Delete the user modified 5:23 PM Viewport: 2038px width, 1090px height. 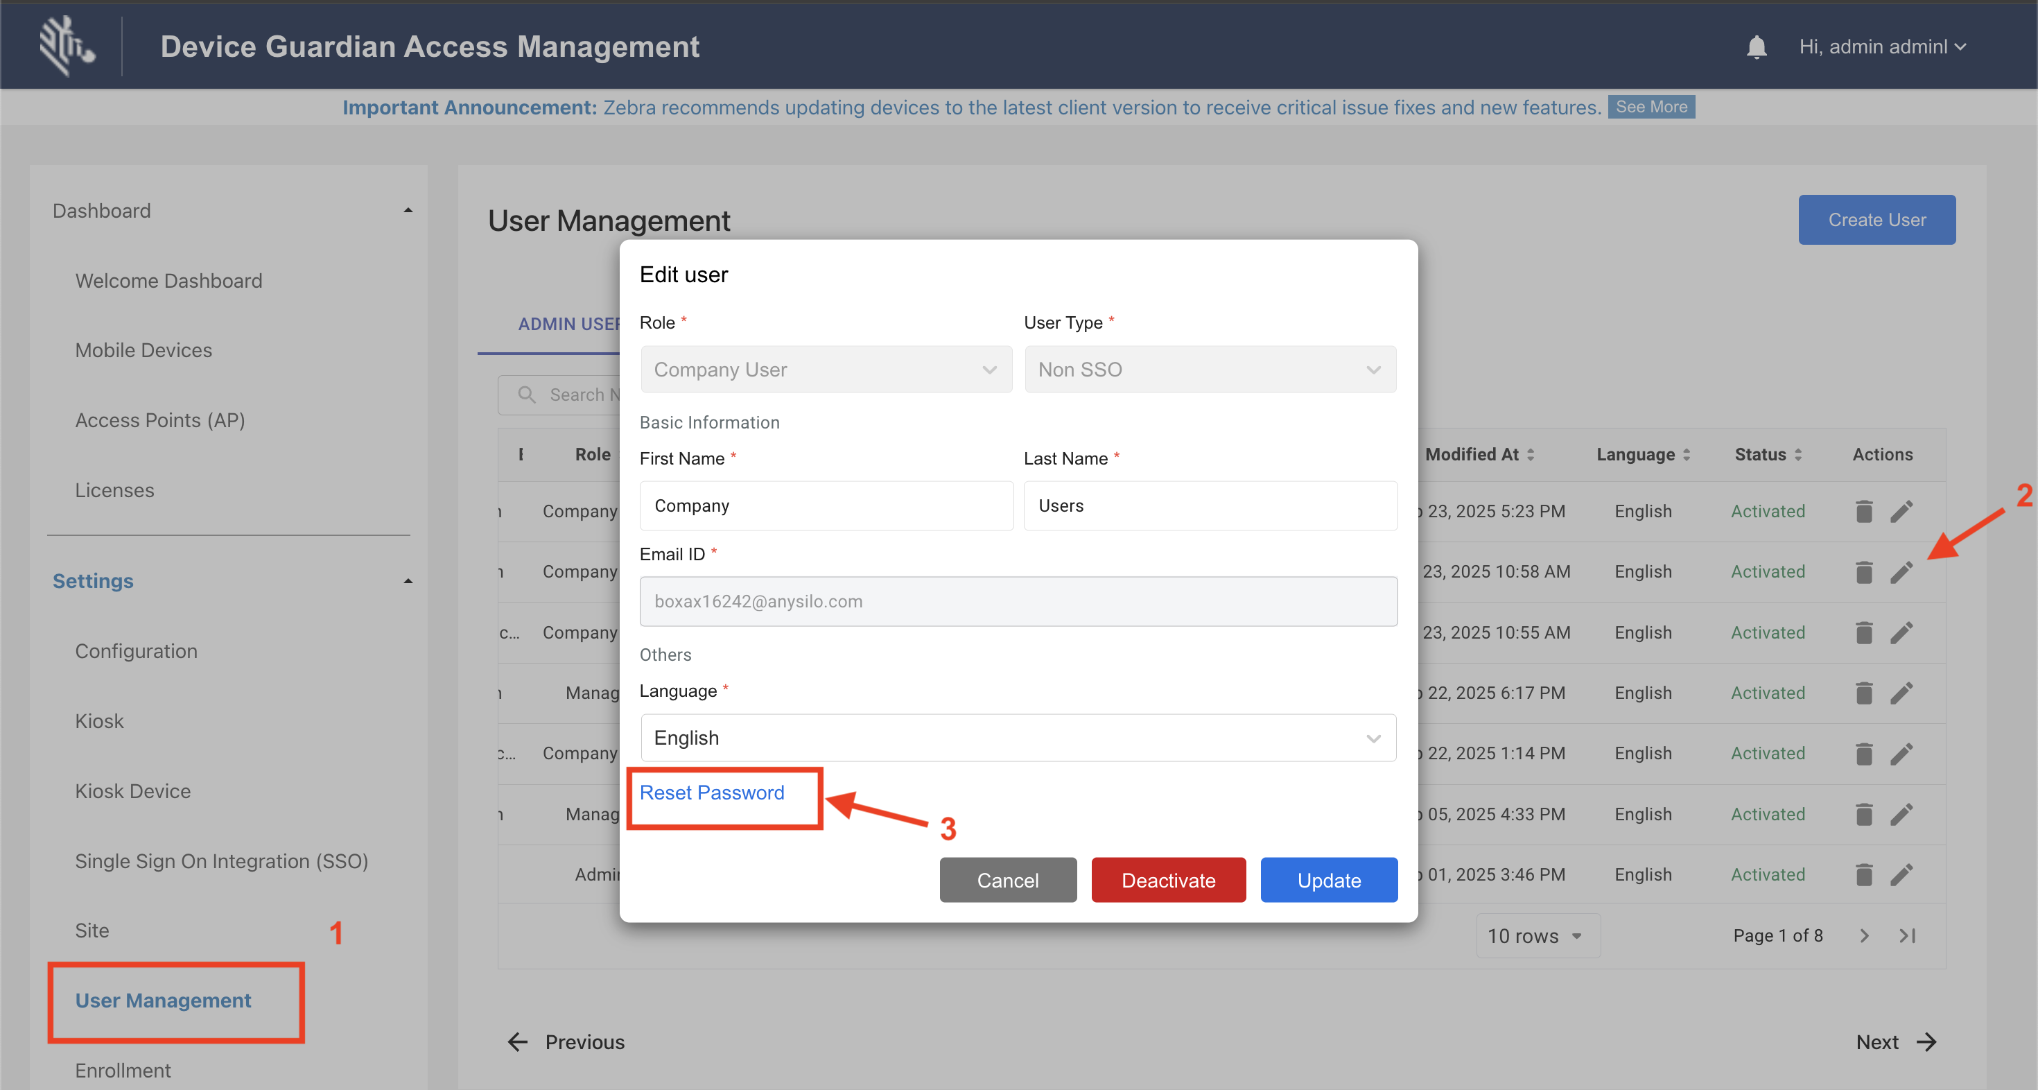coord(1863,511)
